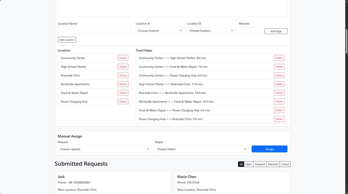
Task: Delete the Northside Apartments location
Action: (123, 84)
